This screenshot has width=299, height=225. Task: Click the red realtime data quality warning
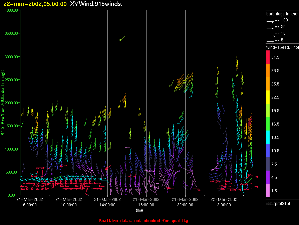pos(143,221)
